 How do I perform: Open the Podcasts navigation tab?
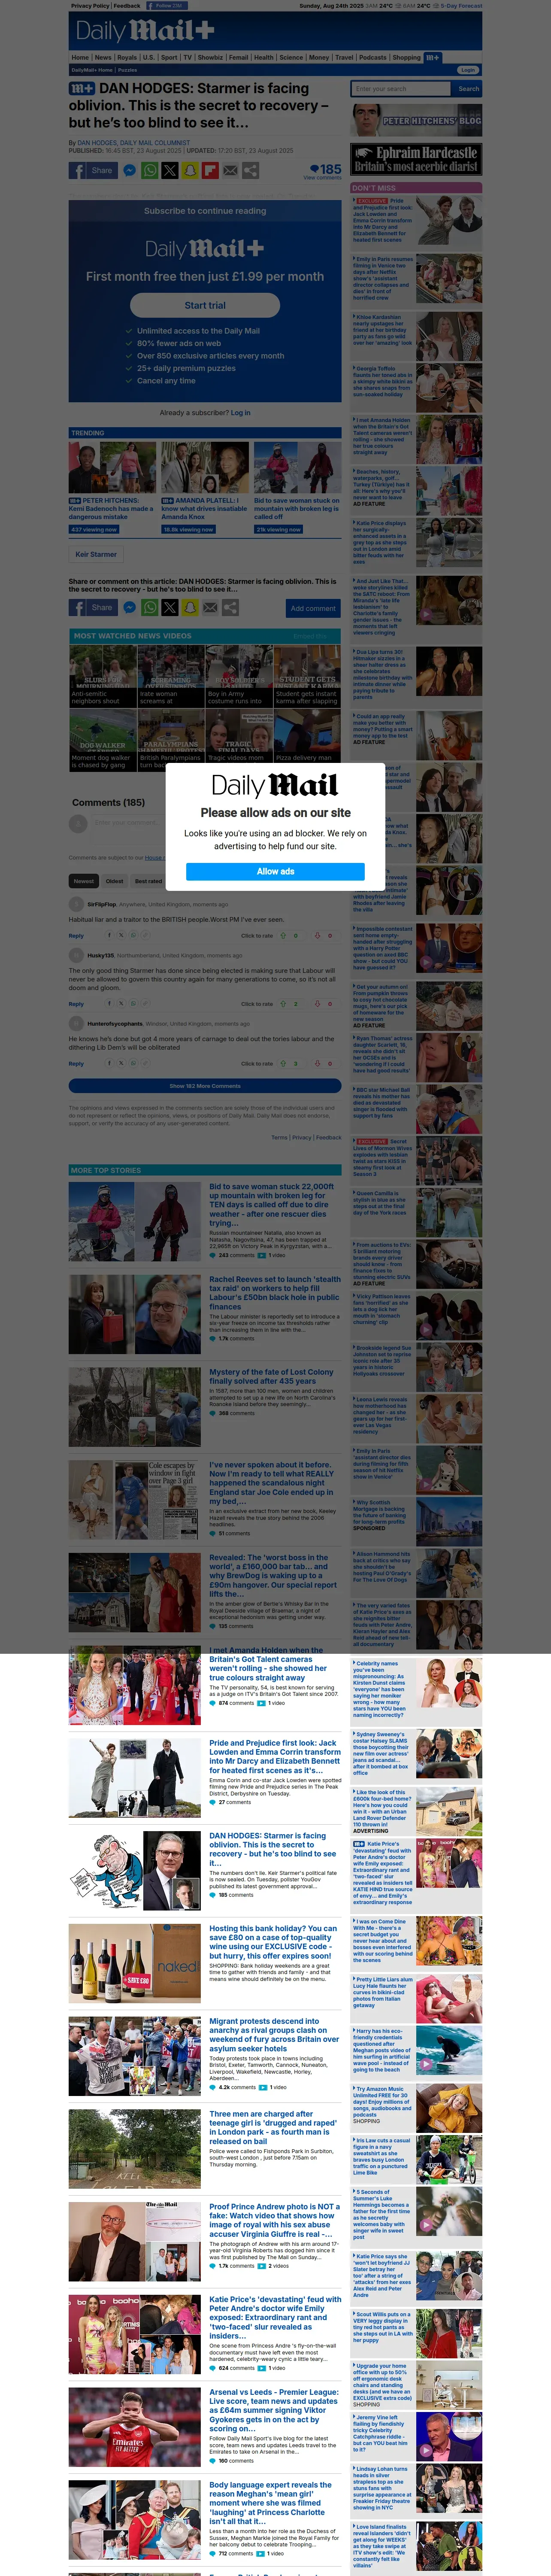point(373,57)
